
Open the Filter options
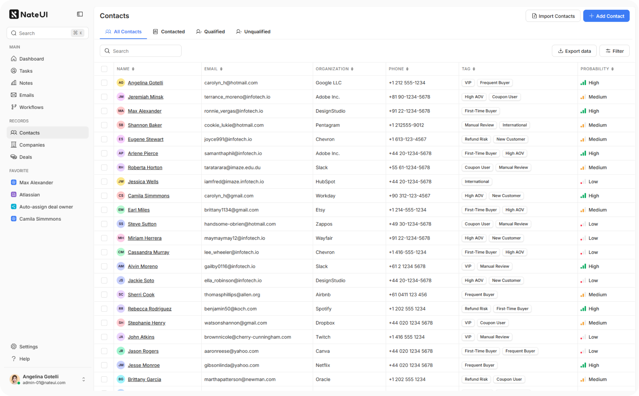(x=614, y=51)
